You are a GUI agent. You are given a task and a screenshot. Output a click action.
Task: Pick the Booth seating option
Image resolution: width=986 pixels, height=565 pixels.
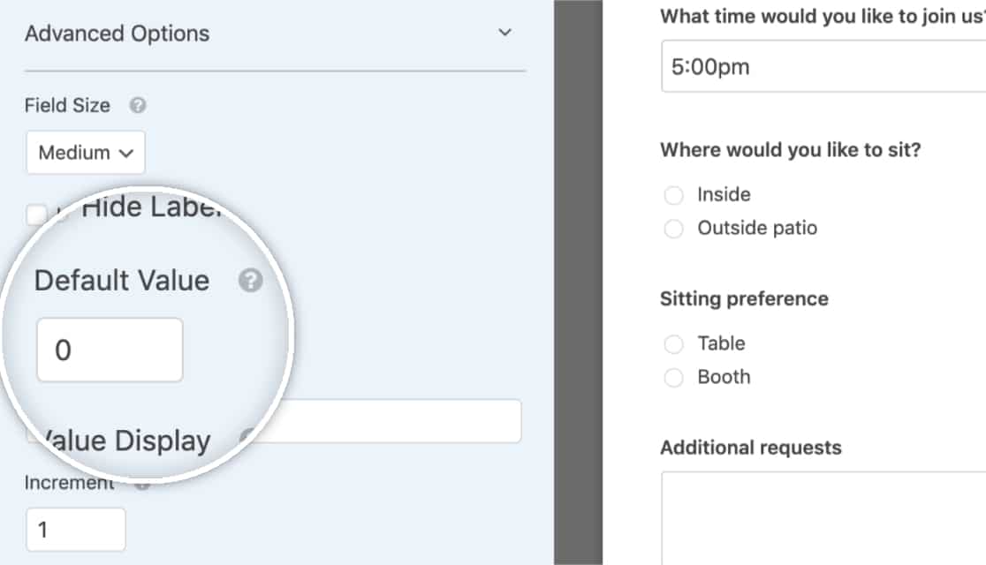pyautogui.click(x=674, y=377)
